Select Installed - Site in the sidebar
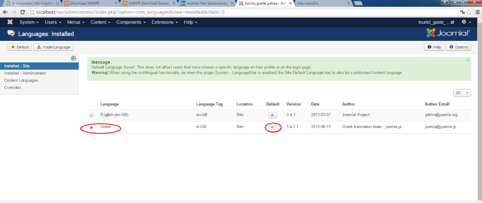The width and height of the screenshot is (482, 203). pyautogui.click(x=39, y=66)
